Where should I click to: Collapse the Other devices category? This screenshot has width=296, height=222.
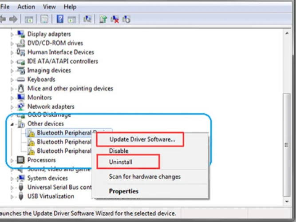point(12,124)
